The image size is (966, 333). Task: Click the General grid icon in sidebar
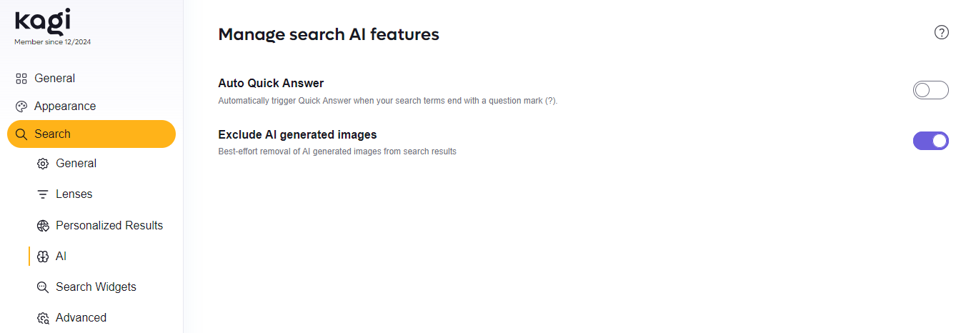21,79
